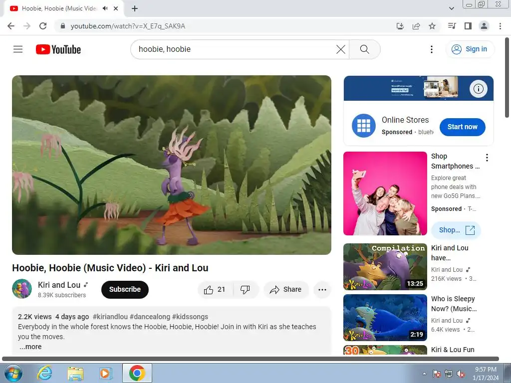Open Compilation video thumbnail 13:25

pyautogui.click(x=385, y=267)
